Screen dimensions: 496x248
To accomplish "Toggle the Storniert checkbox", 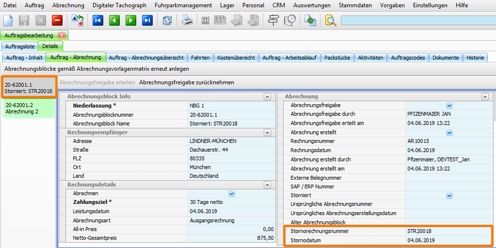I will 449,196.
